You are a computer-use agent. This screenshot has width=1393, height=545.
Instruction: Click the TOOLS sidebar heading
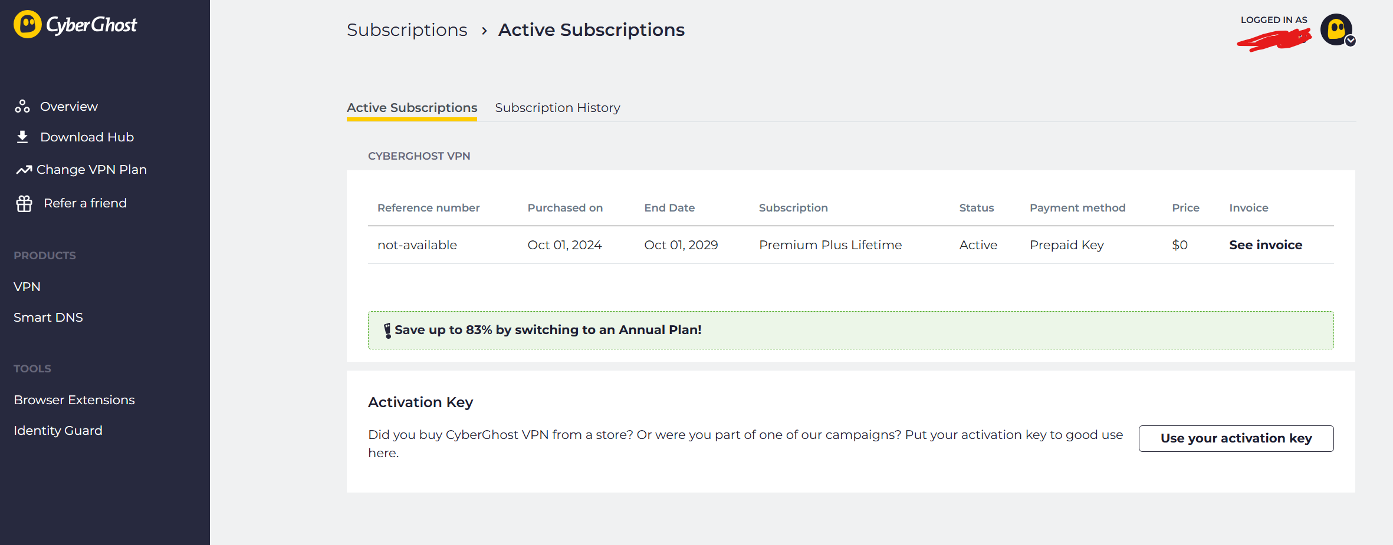tap(32, 369)
